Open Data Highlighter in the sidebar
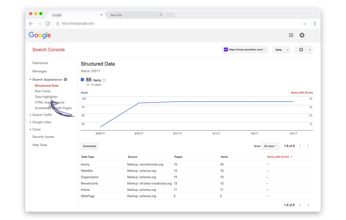Image resolution: width=346 pixels, height=220 pixels. point(46,97)
